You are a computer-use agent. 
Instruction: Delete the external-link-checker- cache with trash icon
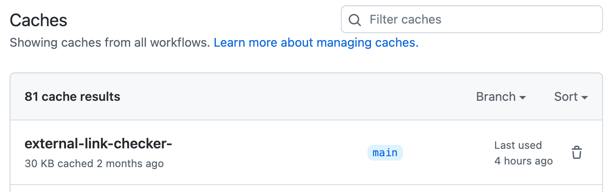[x=577, y=153]
